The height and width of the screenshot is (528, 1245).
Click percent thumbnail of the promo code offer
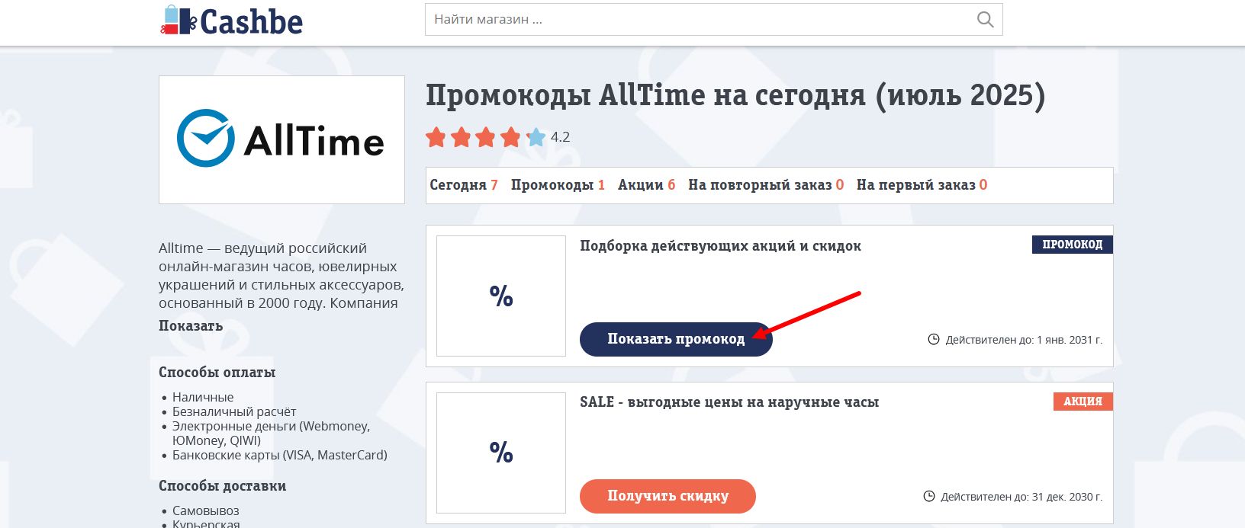click(x=501, y=296)
